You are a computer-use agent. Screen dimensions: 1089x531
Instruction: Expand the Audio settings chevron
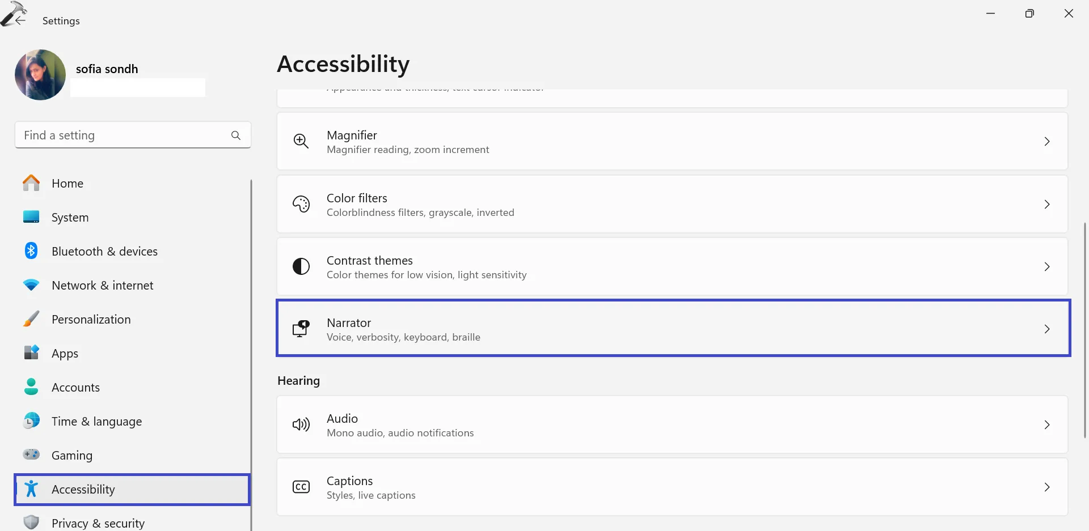1046,424
